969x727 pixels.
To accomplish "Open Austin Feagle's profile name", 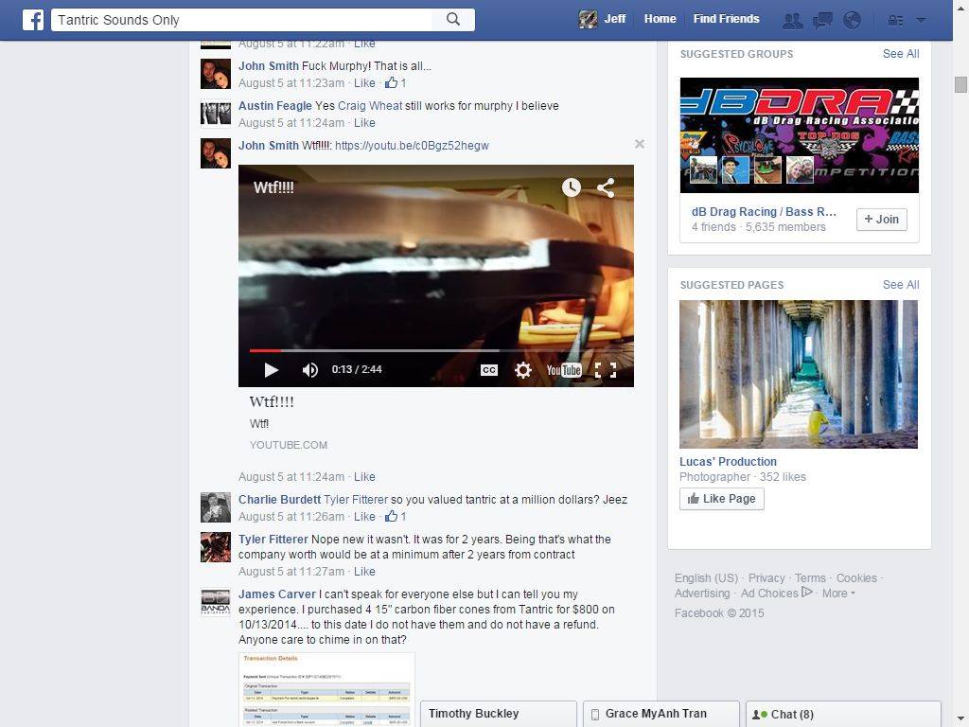I will (x=275, y=106).
